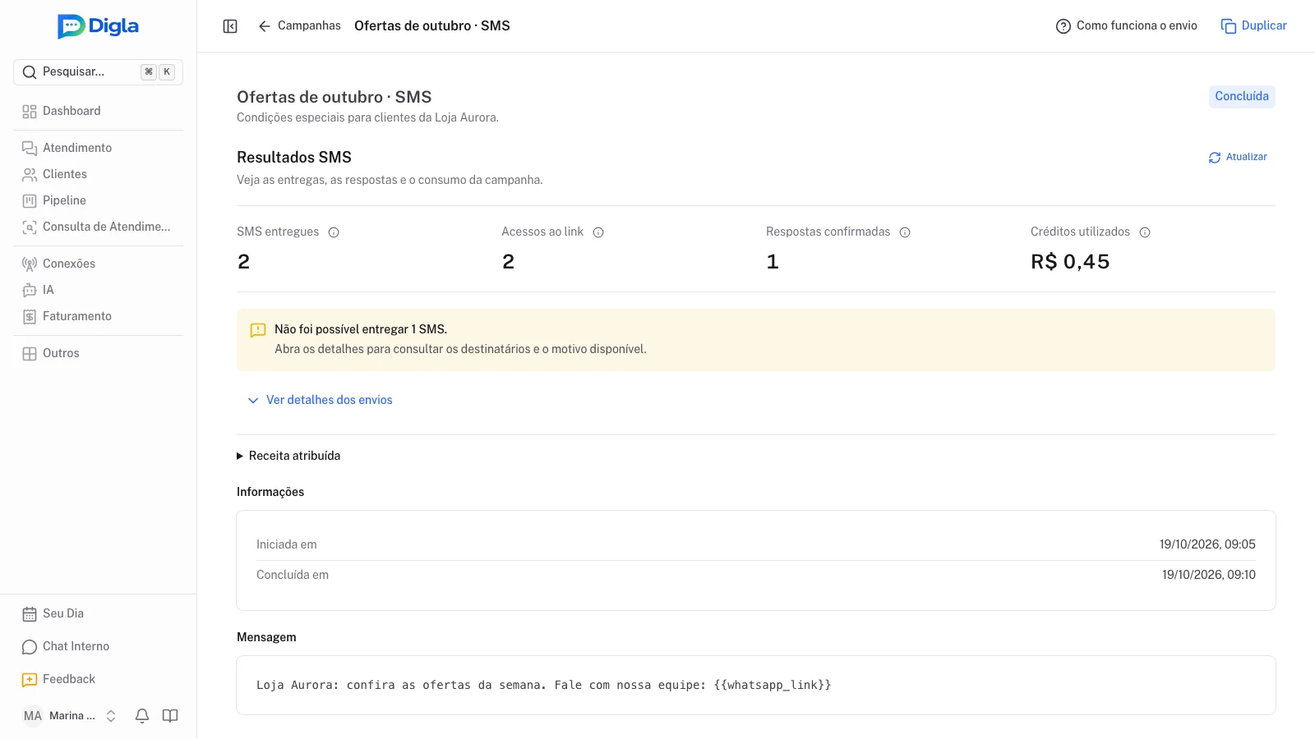
Task: Click the Campanhas breadcrumb link
Action: click(x=309, y=26)
